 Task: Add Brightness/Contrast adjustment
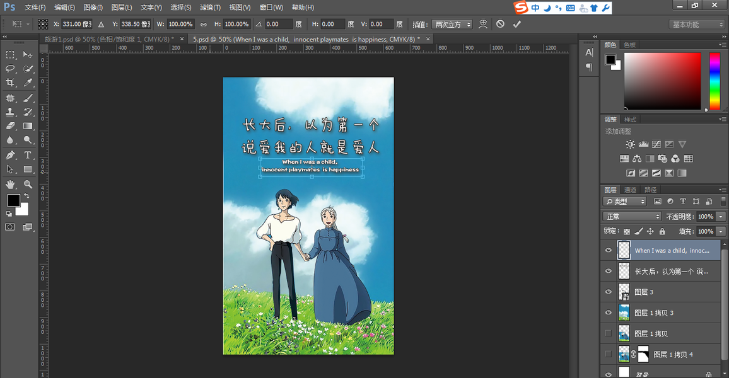tap(630, 144)
